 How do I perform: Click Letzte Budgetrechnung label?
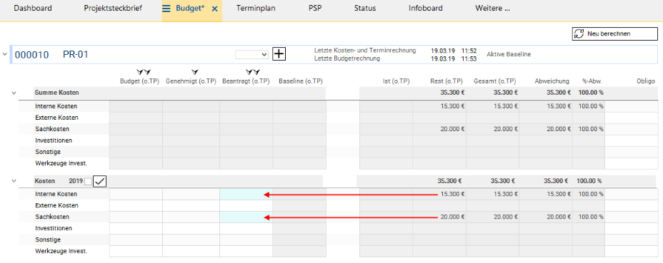tap(347, 58)
